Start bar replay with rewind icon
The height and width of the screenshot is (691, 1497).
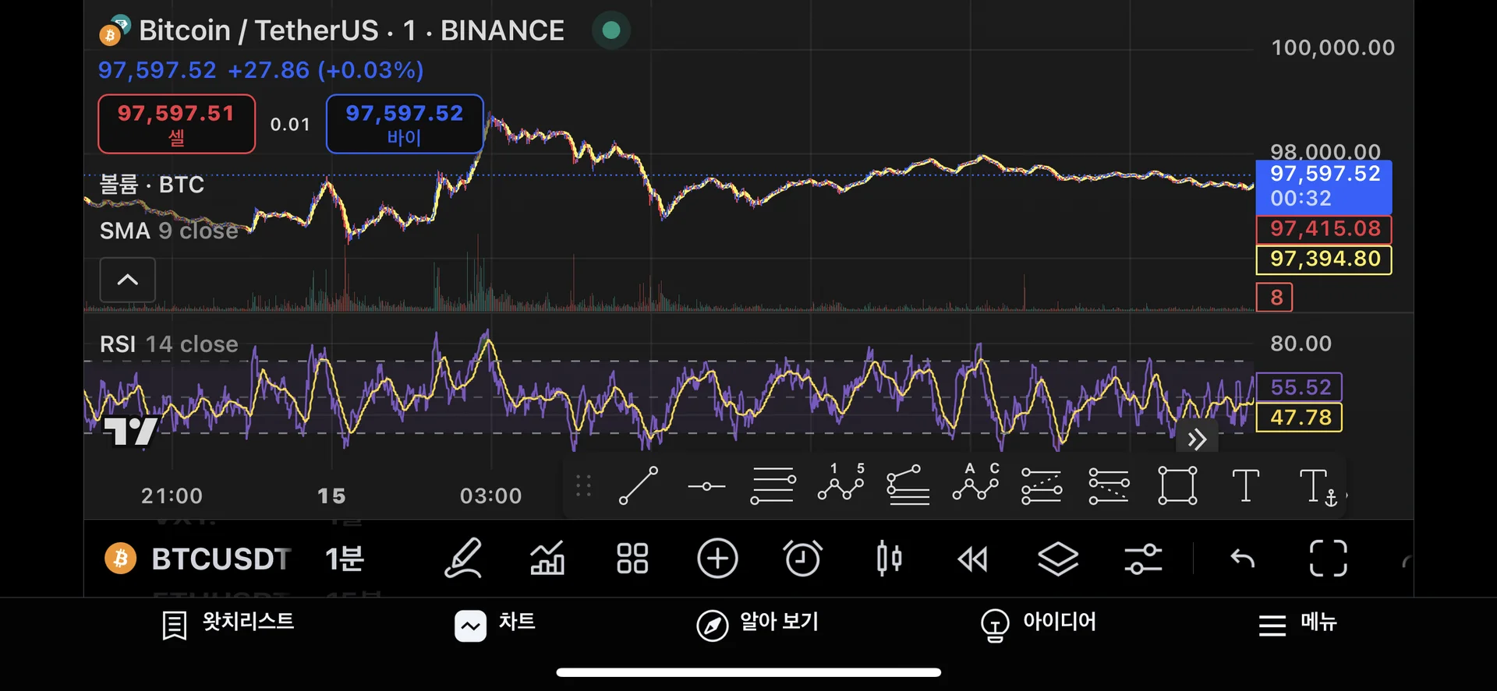pyautogui.click(x=973, y=559)
